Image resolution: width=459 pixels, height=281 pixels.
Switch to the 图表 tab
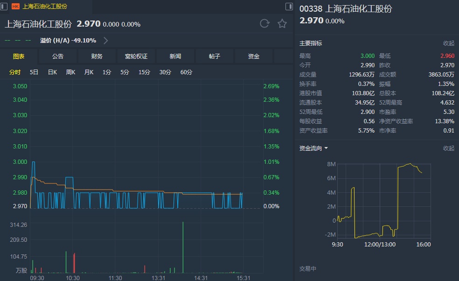pyautogui.click(x=19, y=56)
